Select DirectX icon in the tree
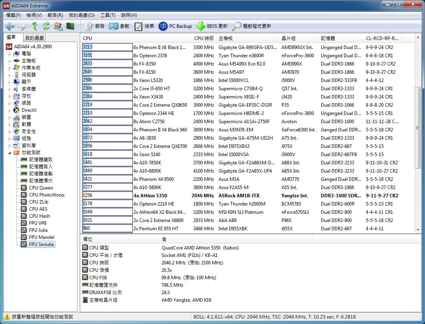 [17, 110]
